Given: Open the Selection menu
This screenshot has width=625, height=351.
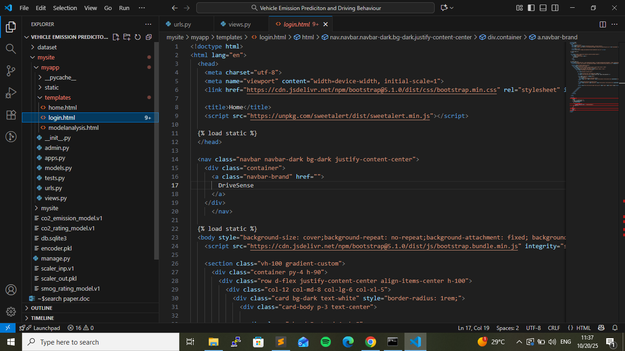Looking at the screenshot, I should [x=65, y=8].
